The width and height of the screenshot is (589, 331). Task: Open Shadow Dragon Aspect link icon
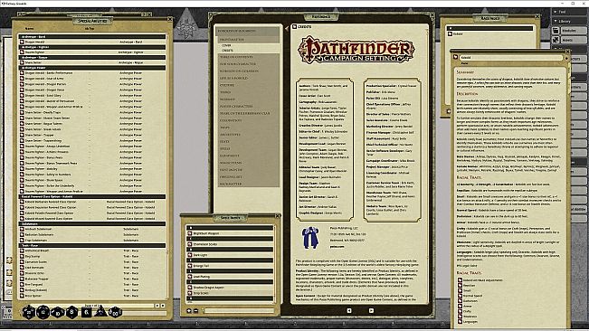point(190,288)
